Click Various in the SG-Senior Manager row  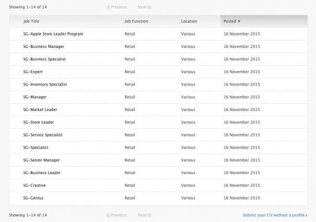click(188, 160)
